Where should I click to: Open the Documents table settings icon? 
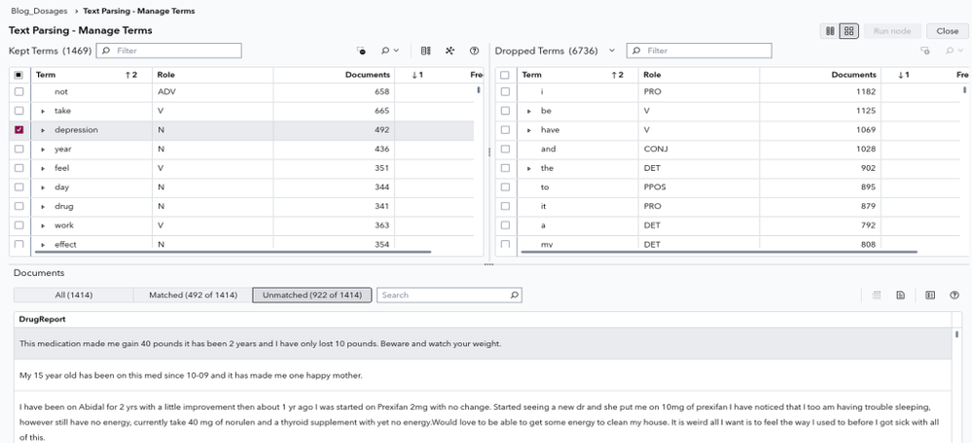[929, 294]
